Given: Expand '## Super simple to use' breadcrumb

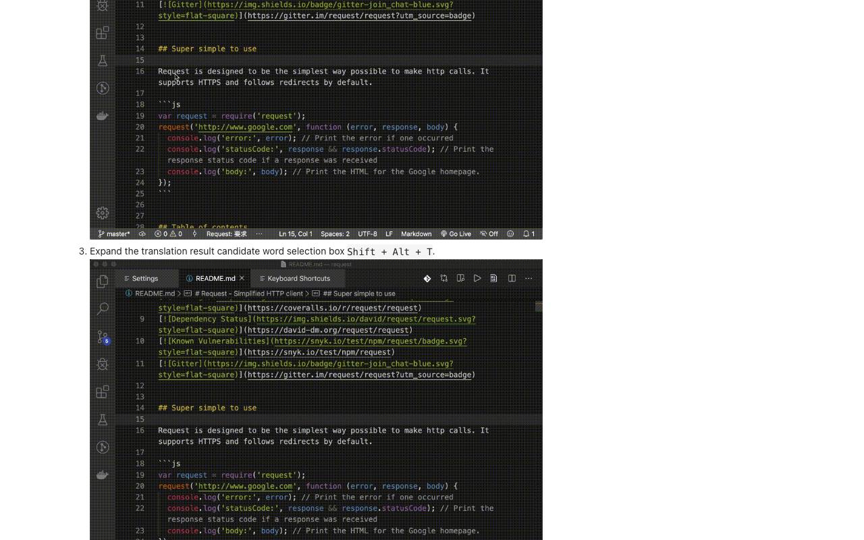Looking at the screenshot, I should point(354,294).
